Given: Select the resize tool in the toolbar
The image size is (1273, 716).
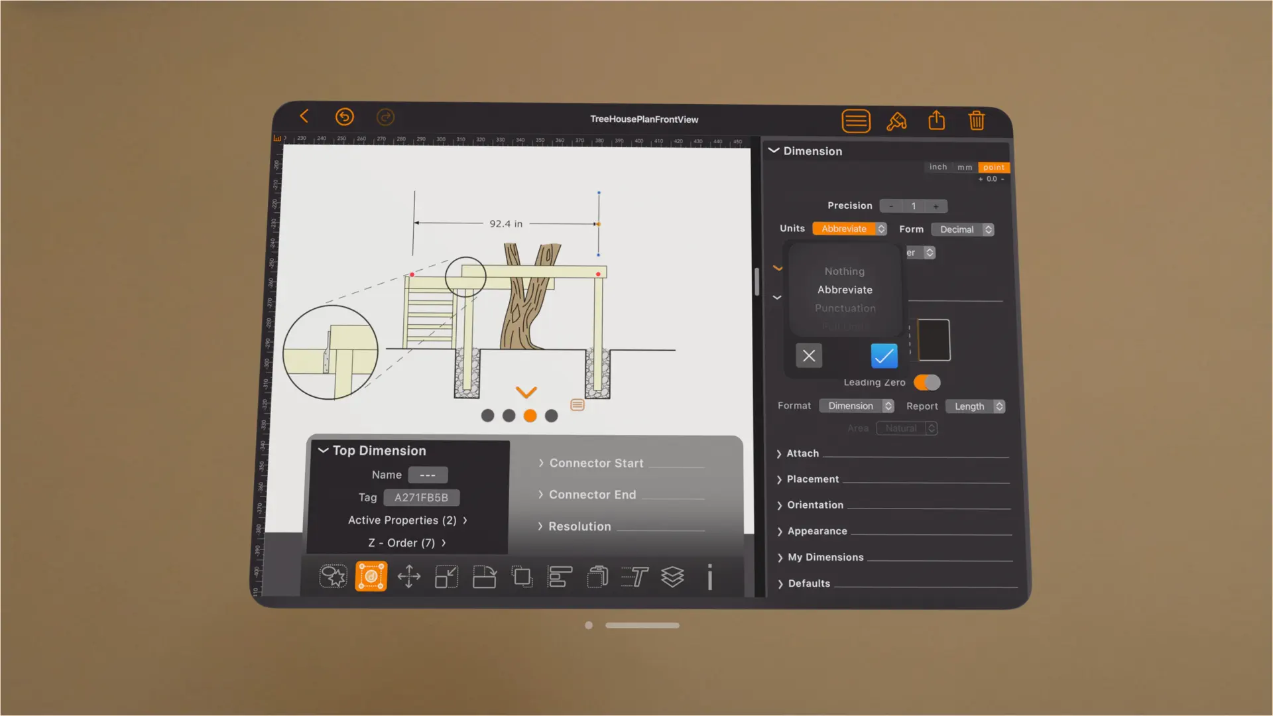Looking at the screenshot, I should coord(446,577).
